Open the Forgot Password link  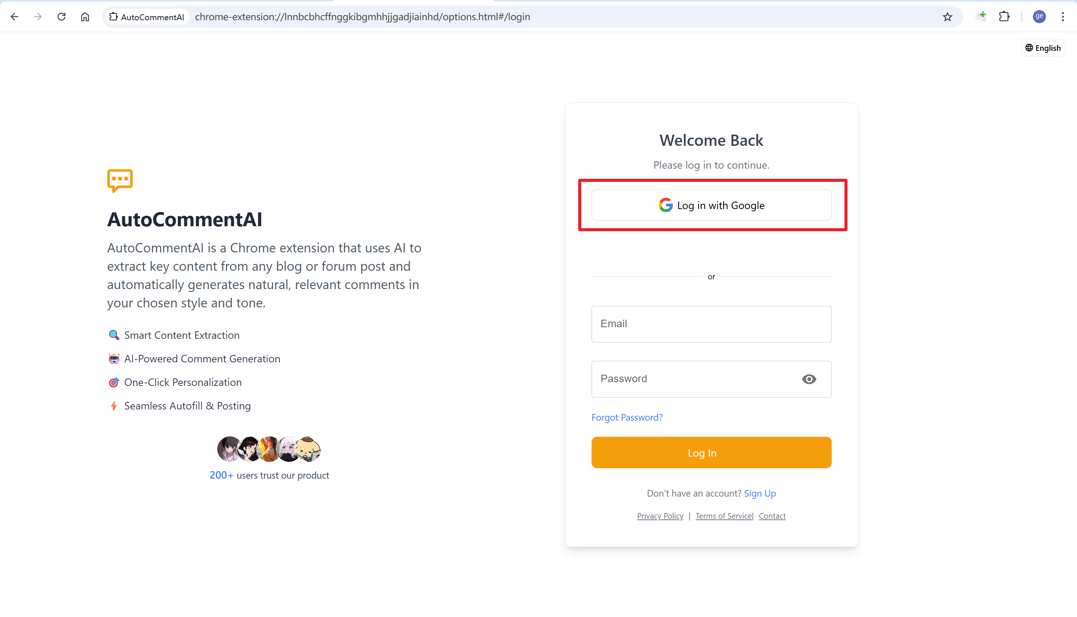tap(627, 417)
